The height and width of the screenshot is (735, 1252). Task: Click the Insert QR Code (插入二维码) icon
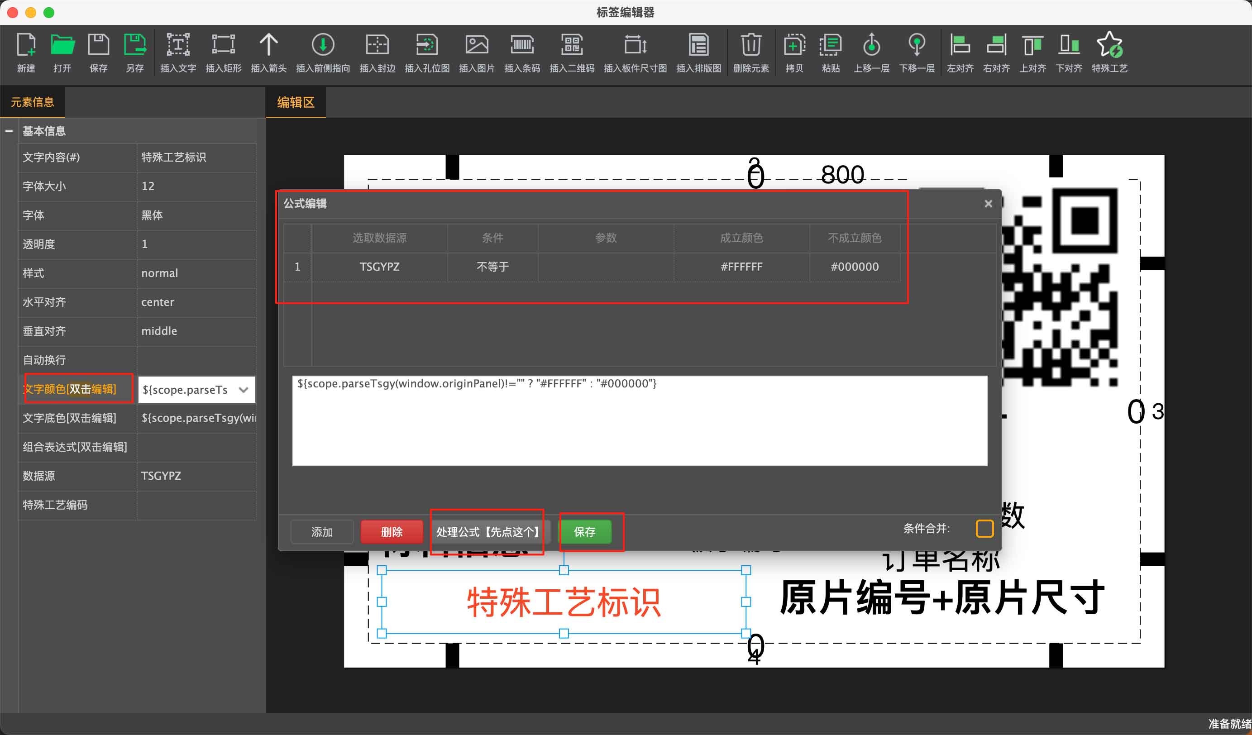pyautogui.click(x=571, y=46)
